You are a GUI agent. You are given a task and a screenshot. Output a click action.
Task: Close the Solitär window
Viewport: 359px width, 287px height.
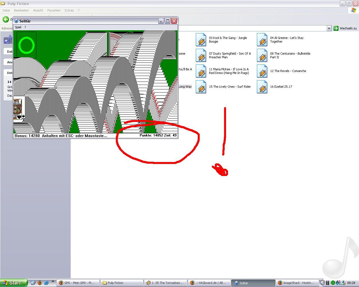tap(174, 21)
